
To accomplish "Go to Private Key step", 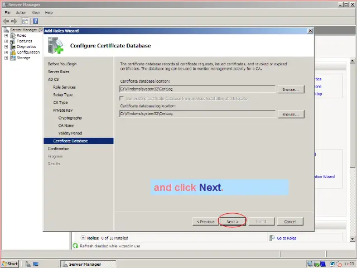I will 63,111.
